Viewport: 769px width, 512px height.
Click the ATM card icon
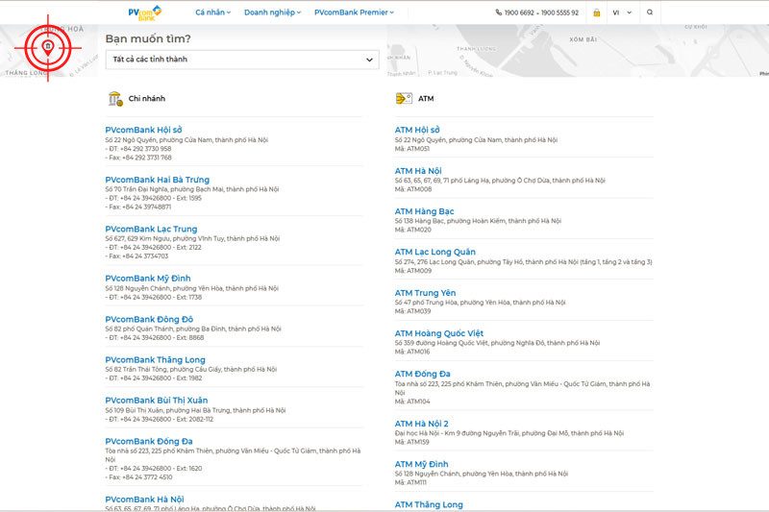click(404, 99)
